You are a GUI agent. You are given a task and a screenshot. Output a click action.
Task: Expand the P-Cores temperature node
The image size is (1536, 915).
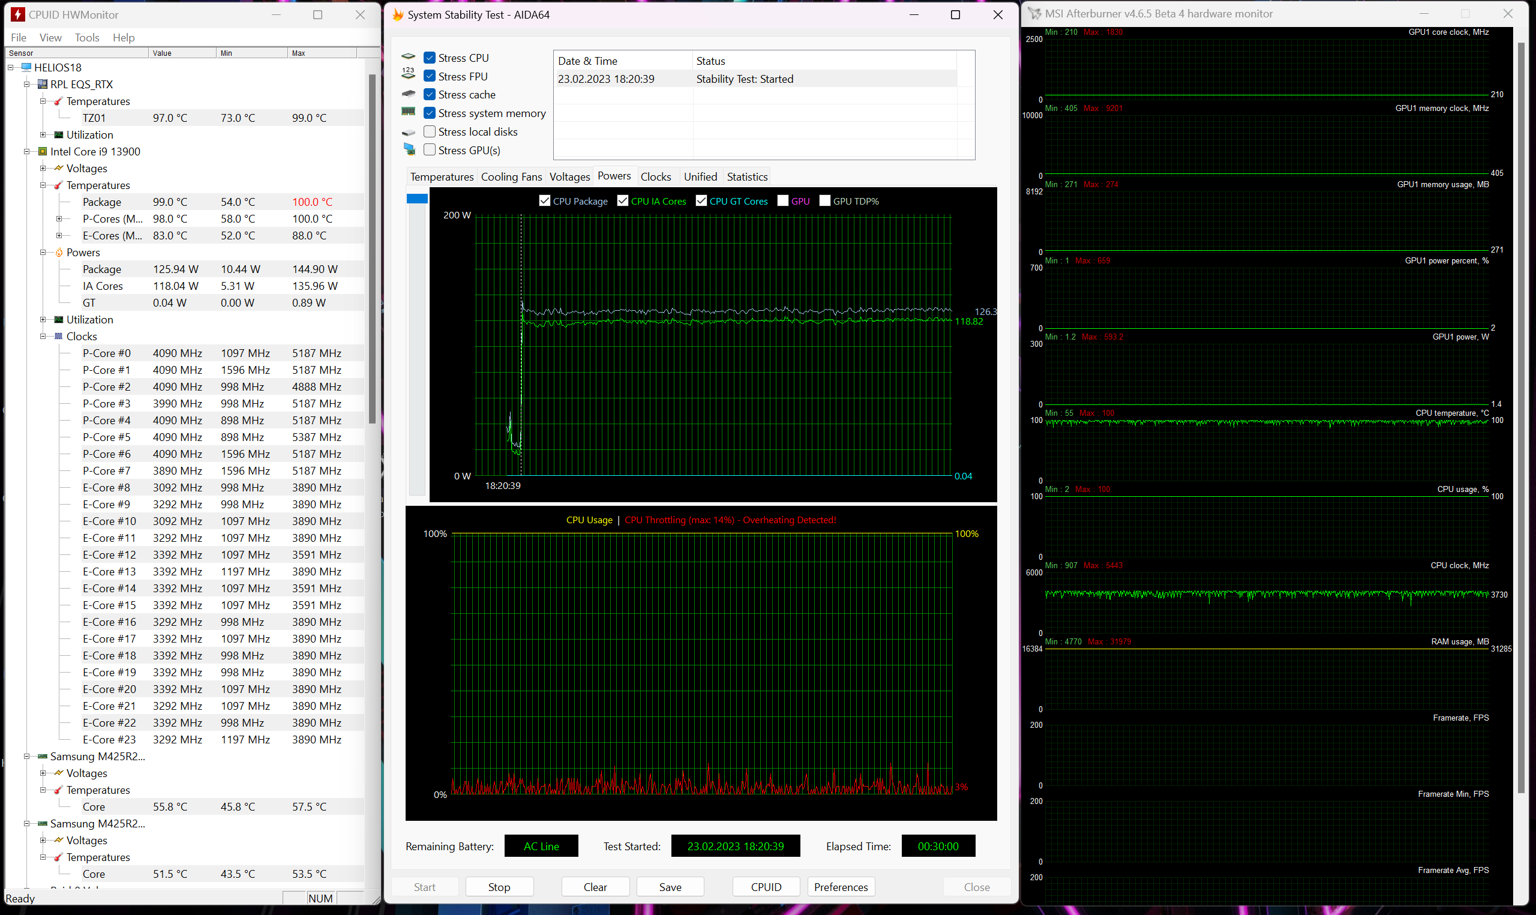coord(59,219)
